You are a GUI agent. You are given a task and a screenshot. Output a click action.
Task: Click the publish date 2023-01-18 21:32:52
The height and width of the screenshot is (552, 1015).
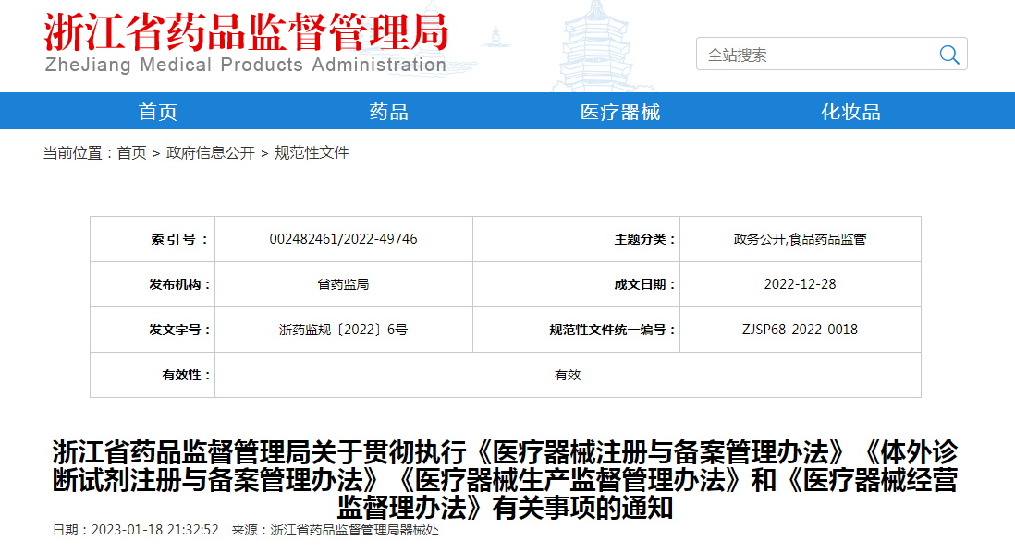154,530
